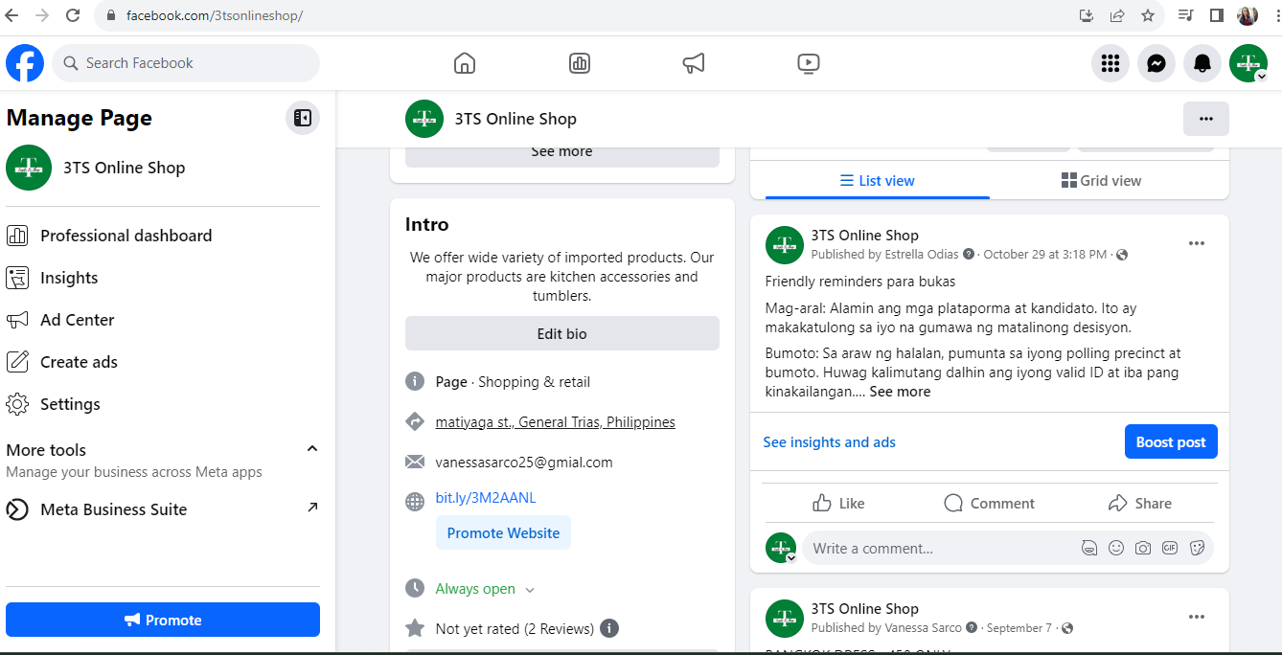Expand the Always open hours dropdown
The height and width of the screenshot is (655, 1282).
click(x=530, y=590)
